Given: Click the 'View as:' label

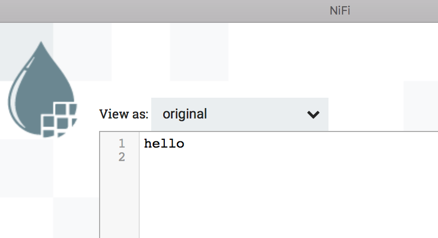Looking at the screenshot, I should 124,114.
